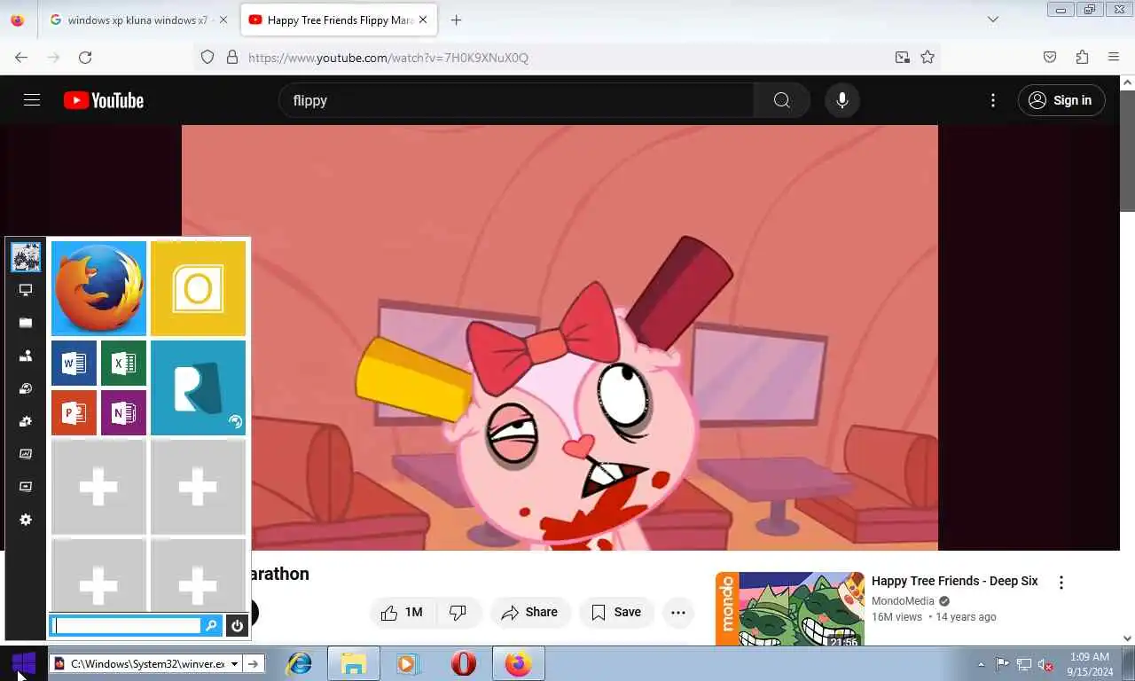This screenshot has height=681, width=1135.
Task: Click the people icon in start menu sidebar
Action: coord(26,356)
